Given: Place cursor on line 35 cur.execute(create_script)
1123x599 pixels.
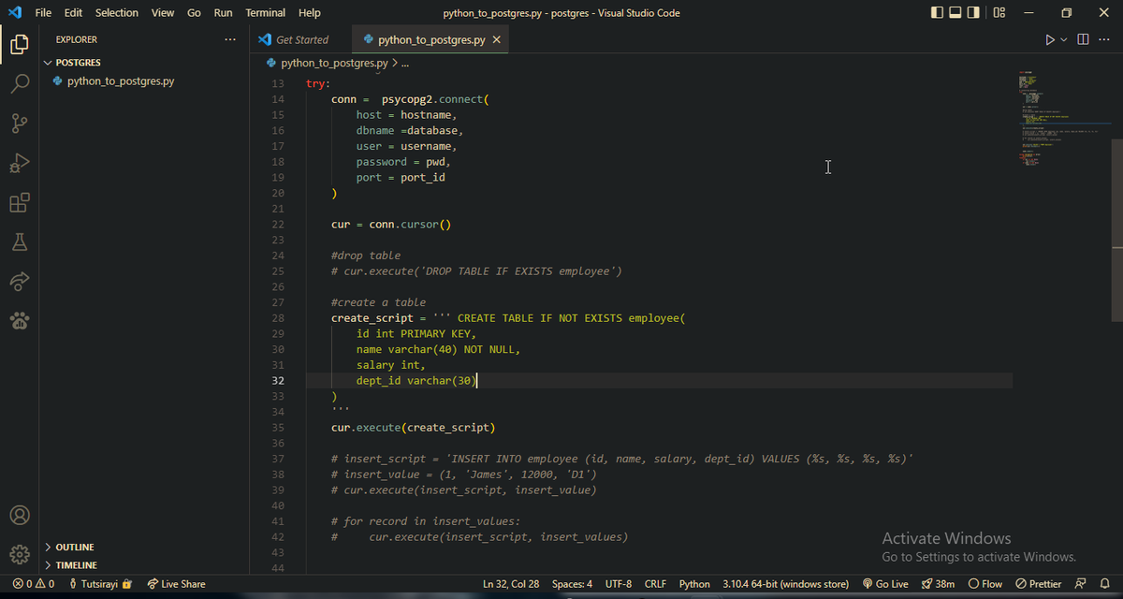Looking at the screenshot, I should pos(413,428).
